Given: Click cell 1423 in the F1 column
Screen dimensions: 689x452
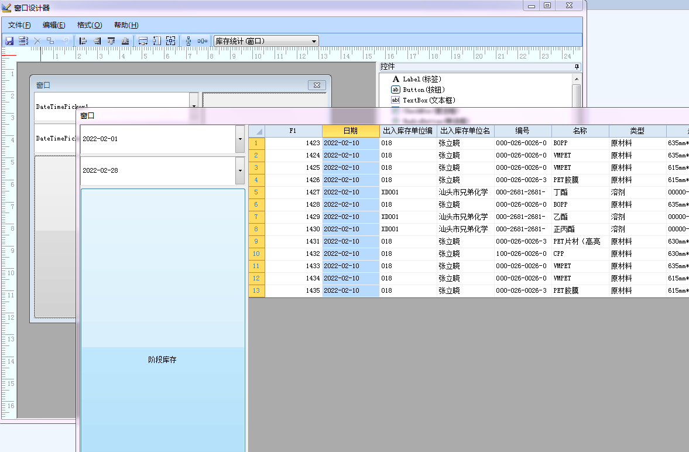Looking at the screenshot, I should pos(293,143).
